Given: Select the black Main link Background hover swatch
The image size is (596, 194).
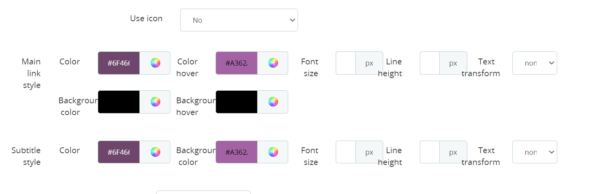Looking at the screenshot, I should click(237, 102).
